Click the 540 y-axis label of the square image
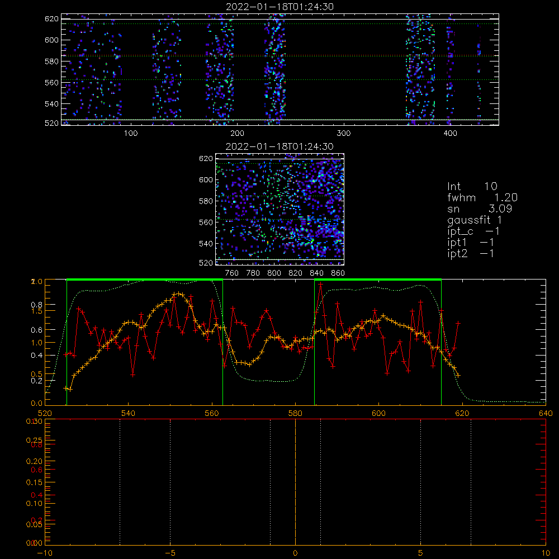Image resolution: width=559 pixels, height=559 pixels. pos(206,244)
